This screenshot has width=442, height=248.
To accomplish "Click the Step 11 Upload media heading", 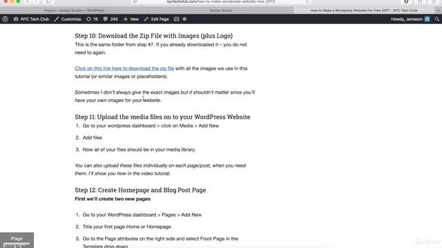I will [162, 116].
